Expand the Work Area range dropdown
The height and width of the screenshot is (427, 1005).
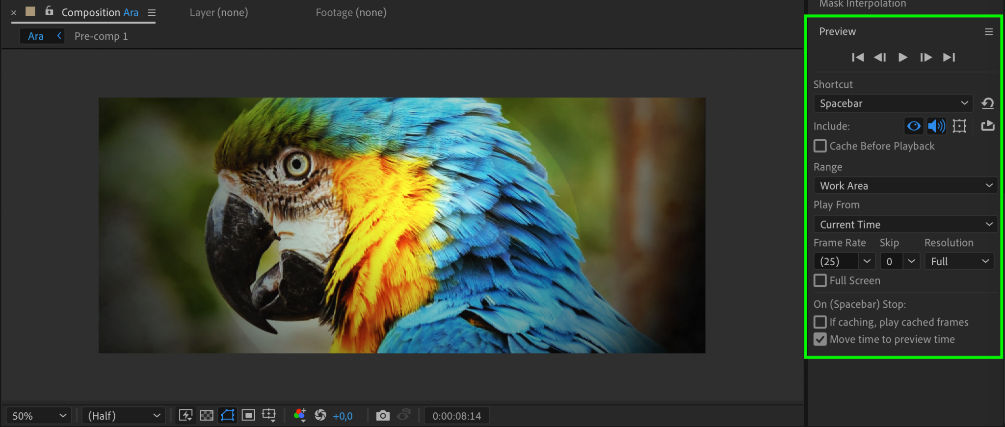905,186
